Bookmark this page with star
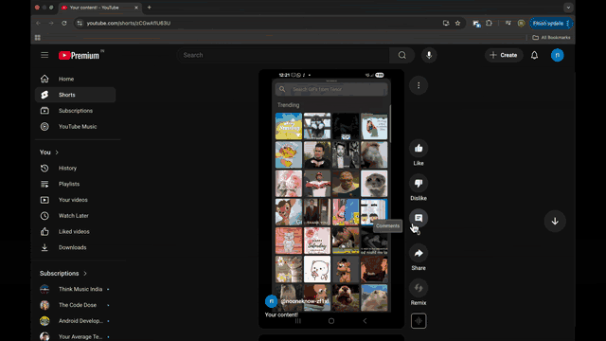This screenshot has width=606, height=341. click(458, 23)
